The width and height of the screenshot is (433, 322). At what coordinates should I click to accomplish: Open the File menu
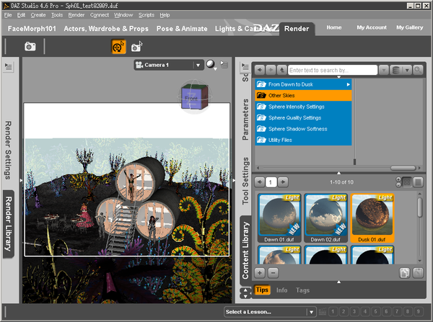pos(8,15)
